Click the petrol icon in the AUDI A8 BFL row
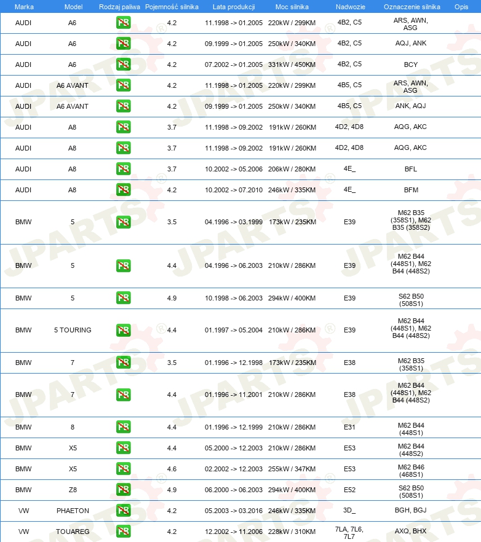The height and width of the screenshot is (542, 481). point(123,169)
